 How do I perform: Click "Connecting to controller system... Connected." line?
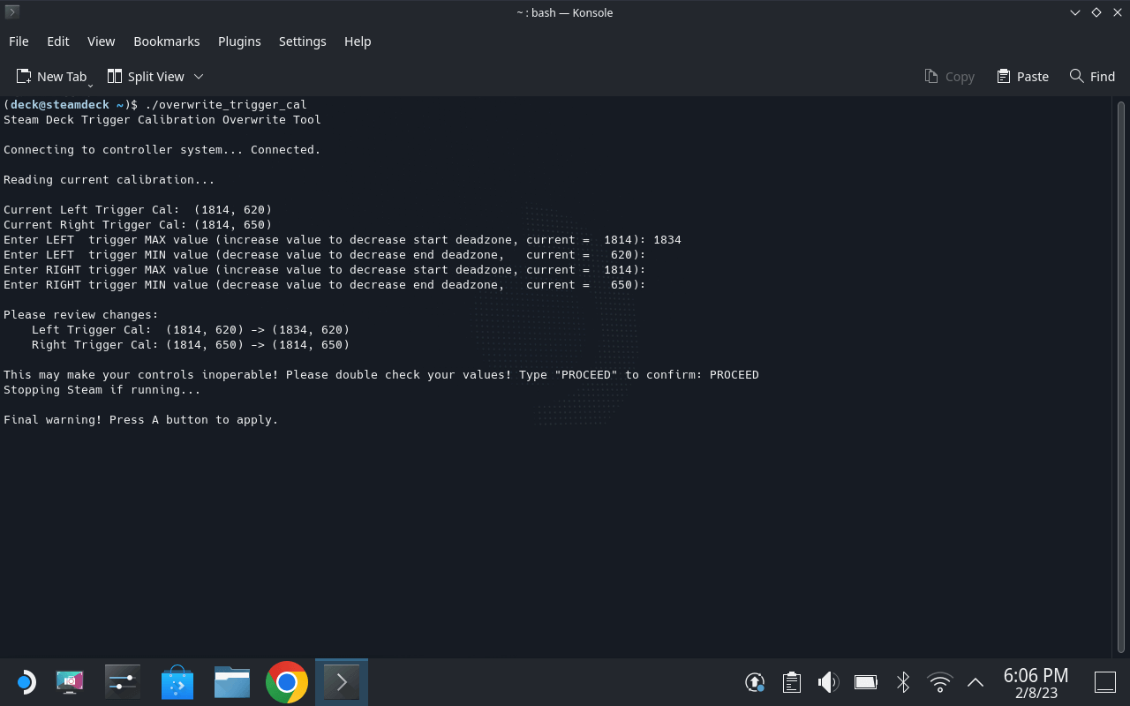(162, 150)
